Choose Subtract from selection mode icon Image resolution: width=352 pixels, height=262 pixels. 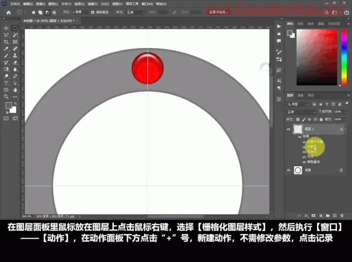[x=47, y=12]
